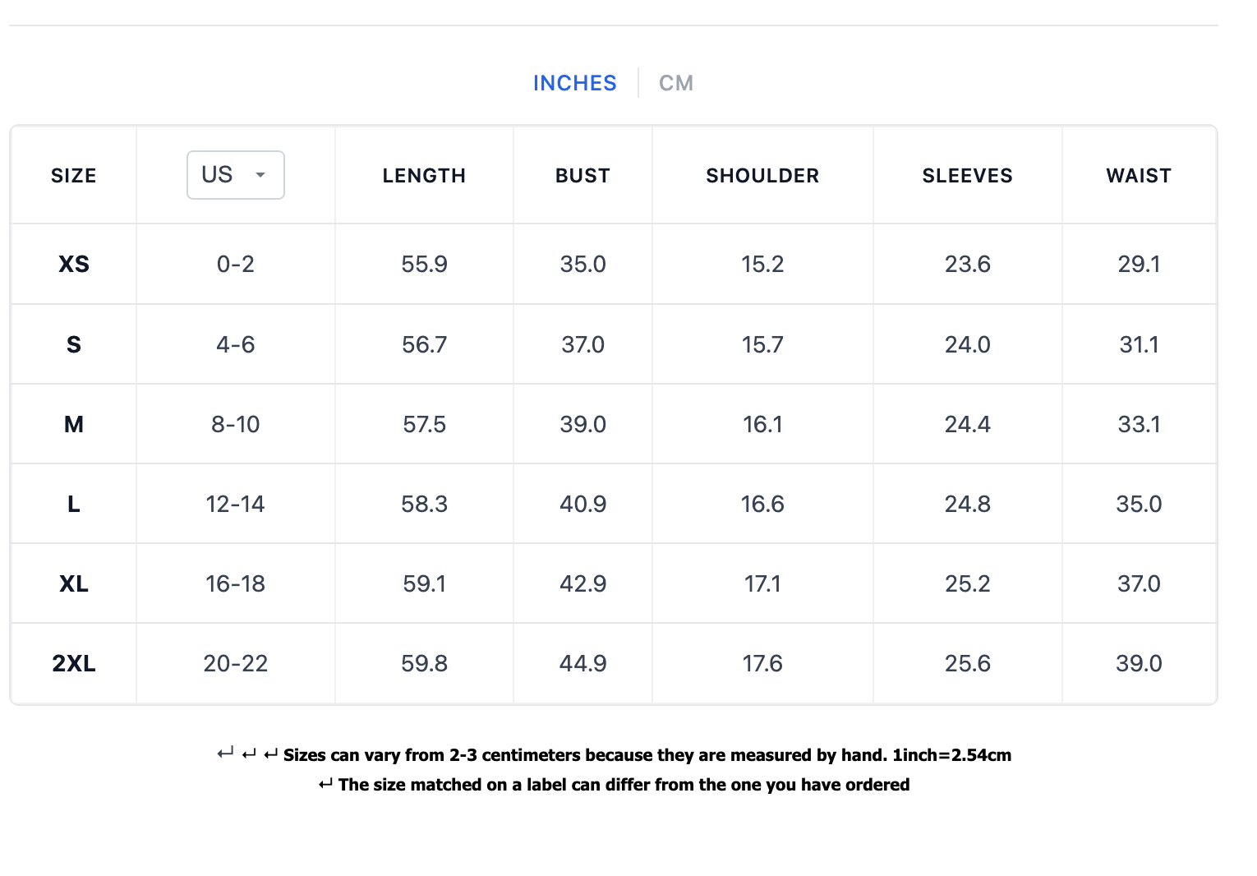
Task: Click the dropdown arrow beside US
Action: [260, 175]
